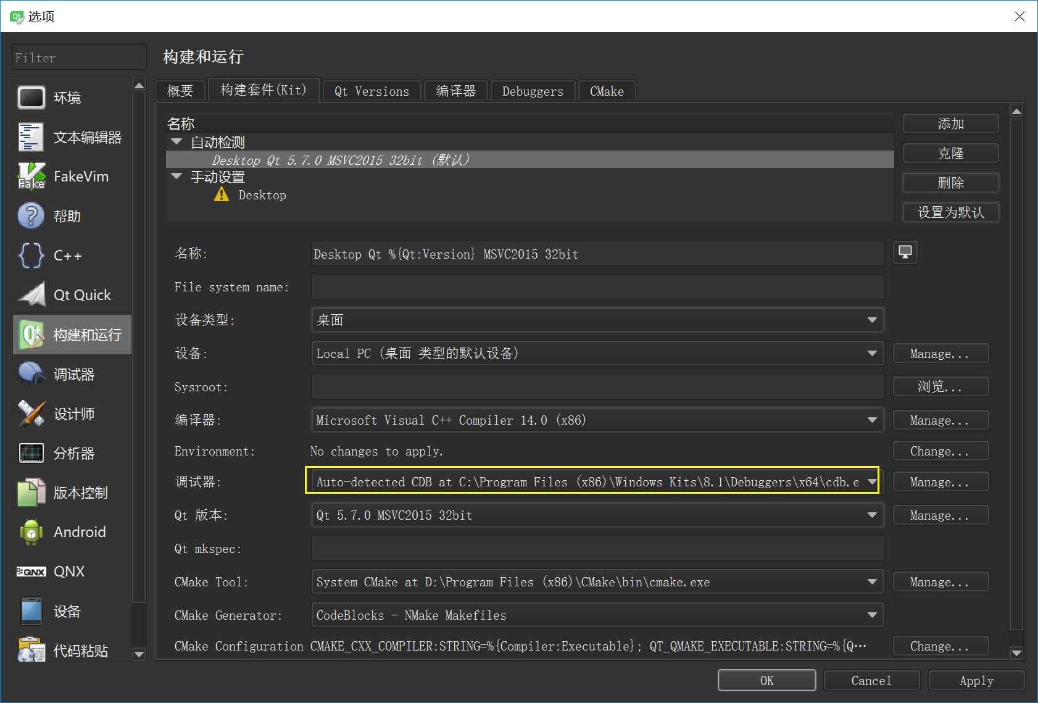Open the CMake Generator dropdown
The height and width of the screenshot is (703, 1038).
[x=597, y=615]
